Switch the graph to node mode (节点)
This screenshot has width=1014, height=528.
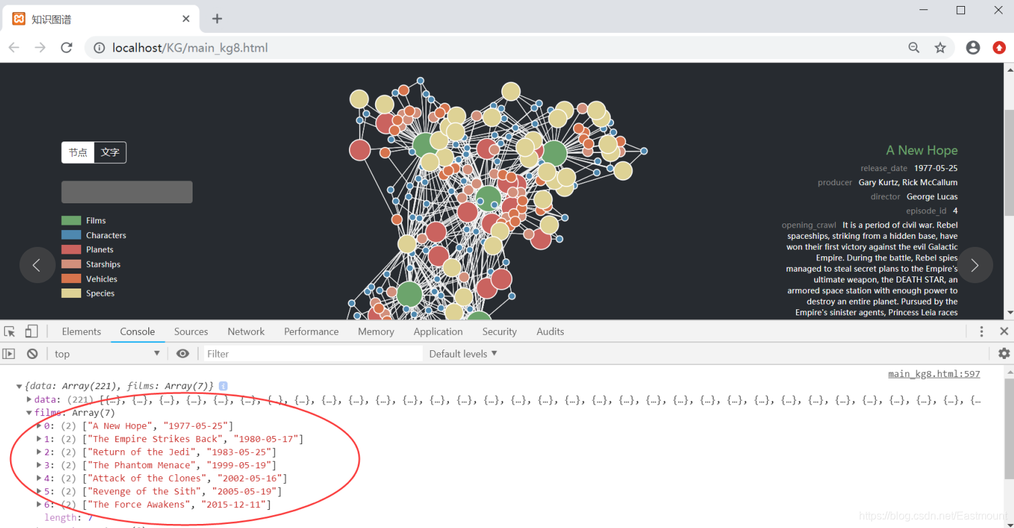tap(78, 152)
